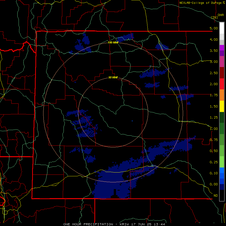
Task: Click the 3.00 legend value
Action: tap(214, 62)
